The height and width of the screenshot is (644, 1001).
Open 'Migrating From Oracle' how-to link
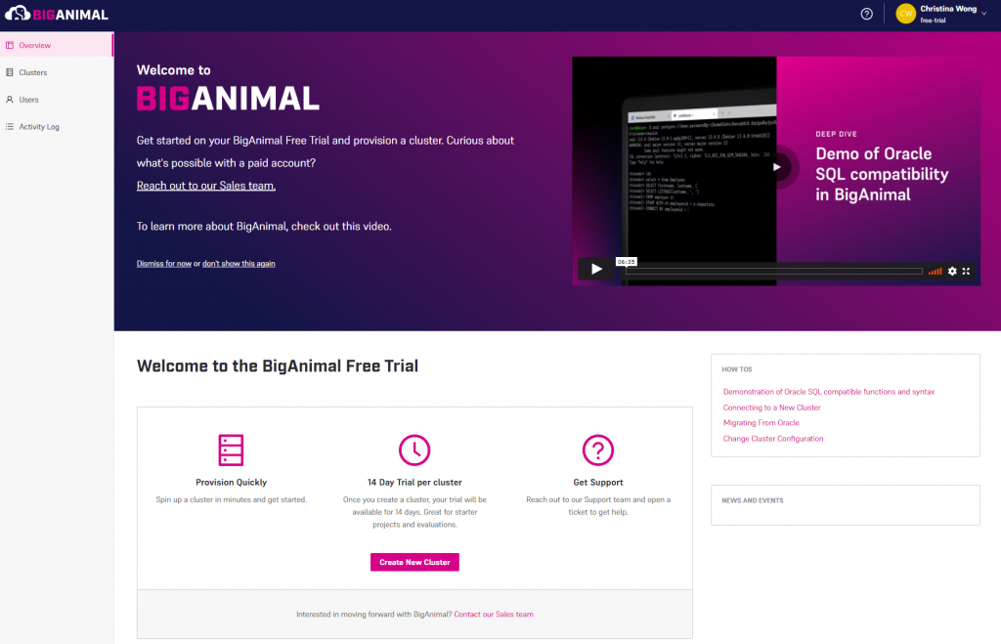pos(761,423)
